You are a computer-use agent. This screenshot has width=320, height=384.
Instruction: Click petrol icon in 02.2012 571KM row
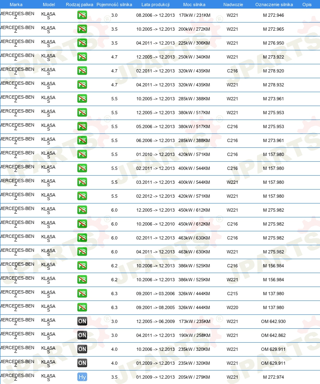82,196
